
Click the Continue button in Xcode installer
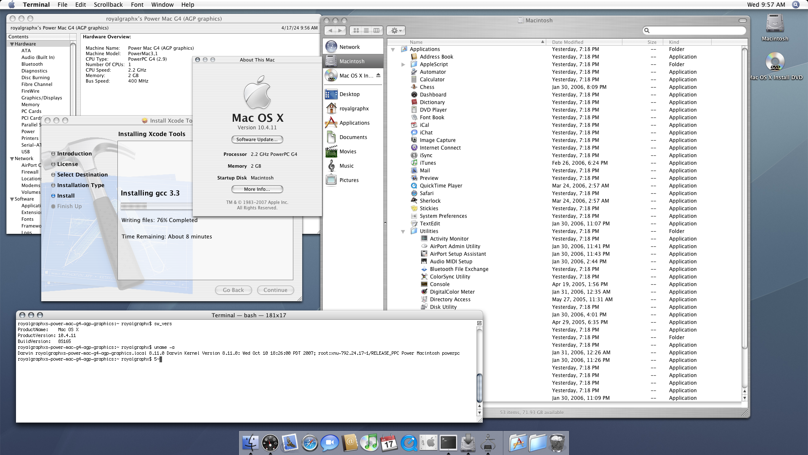[x=275, y=289]
